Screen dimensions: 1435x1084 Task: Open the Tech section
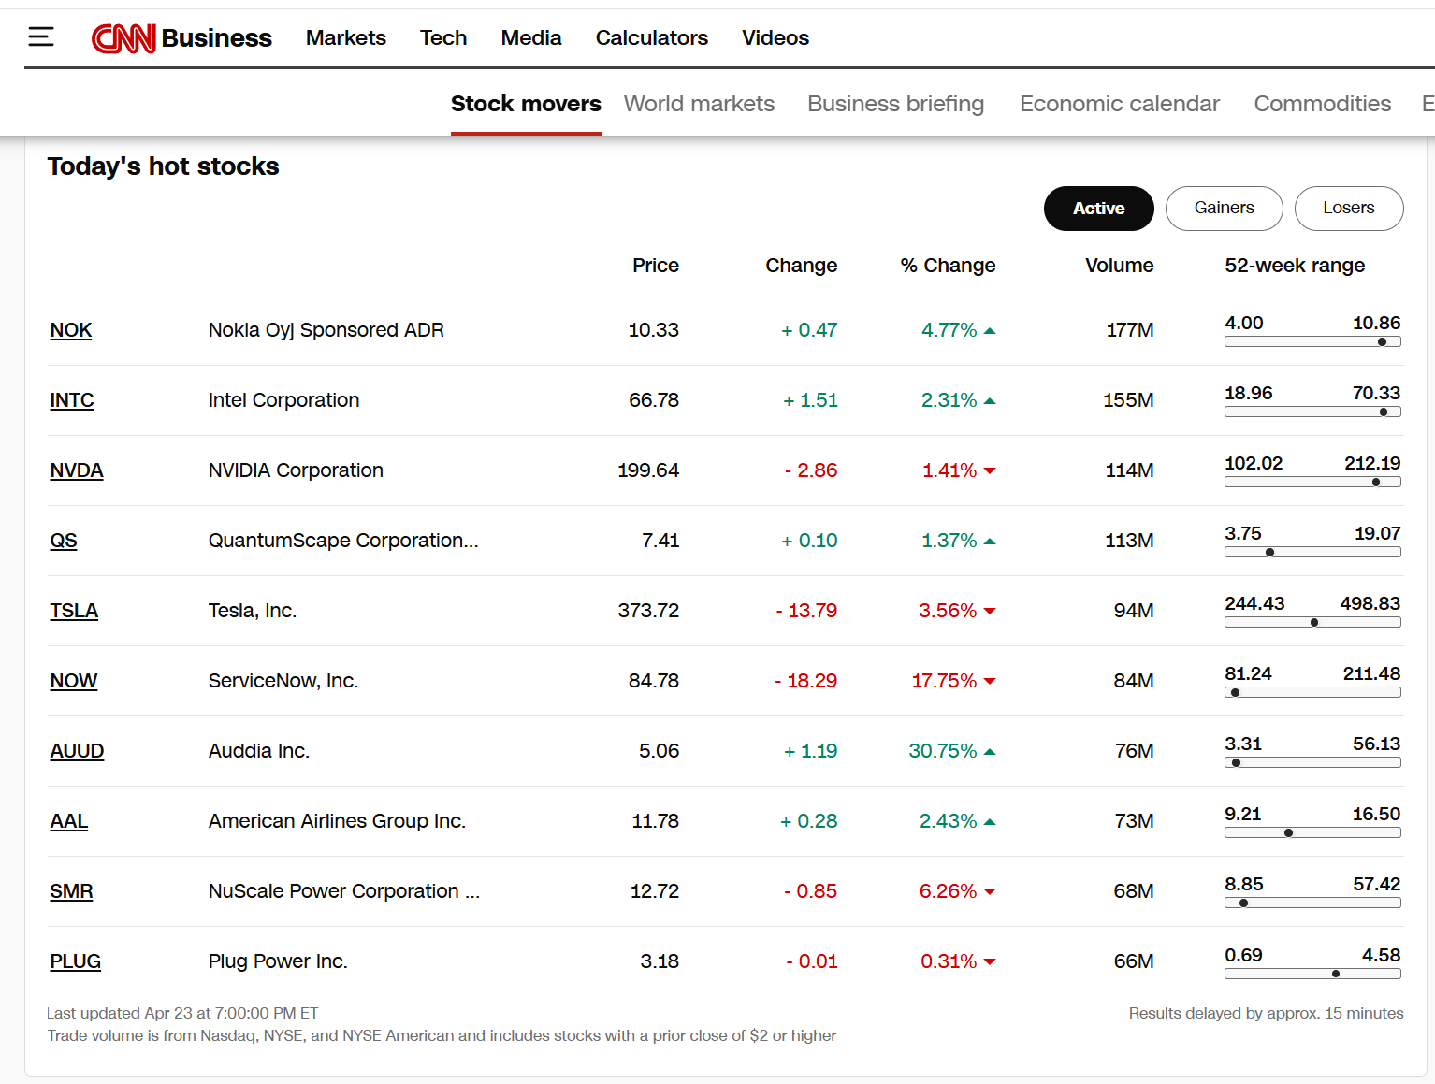pyautogui.click(x=442, y=38)
